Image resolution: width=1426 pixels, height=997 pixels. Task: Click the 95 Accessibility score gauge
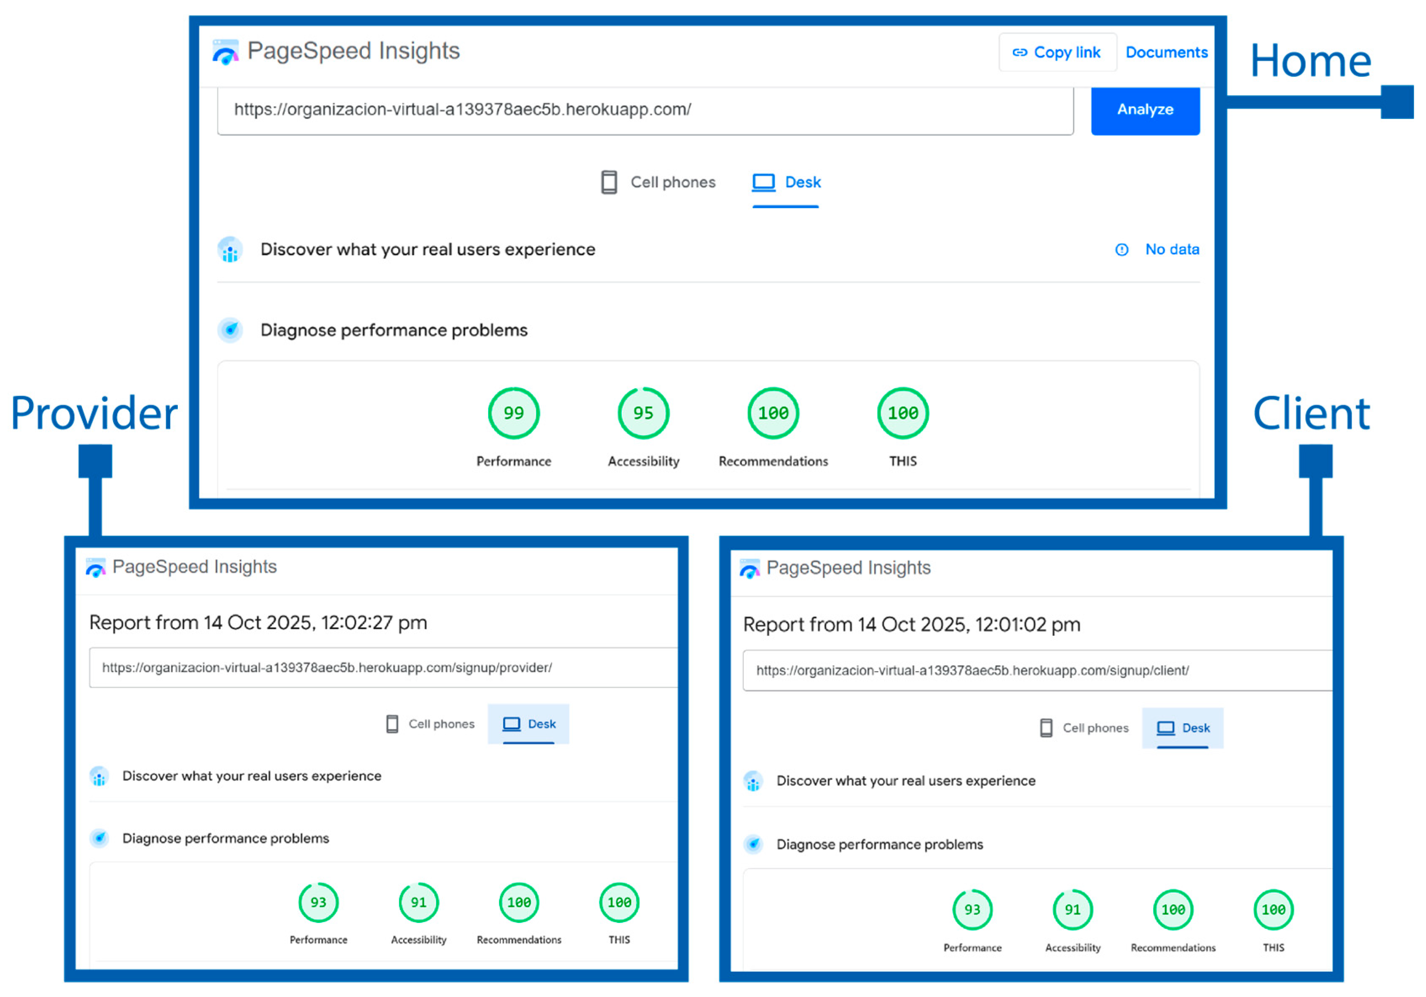point(644,413)
